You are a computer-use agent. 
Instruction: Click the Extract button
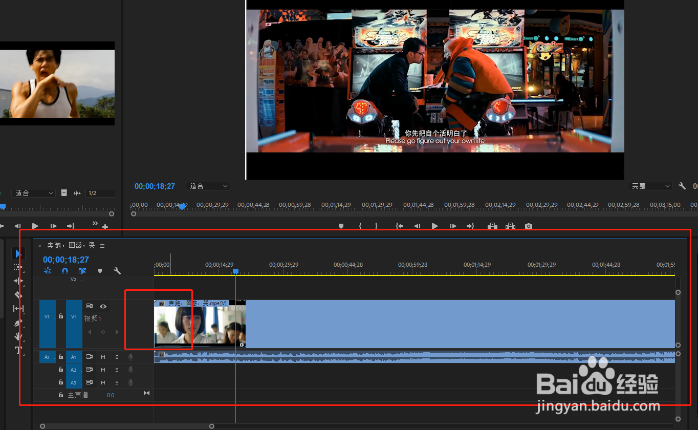pos(510,226)
